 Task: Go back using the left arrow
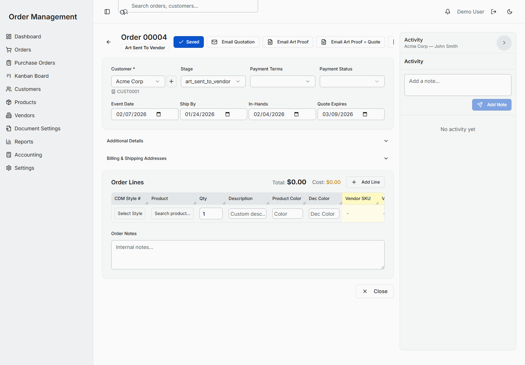click(109, 42)
